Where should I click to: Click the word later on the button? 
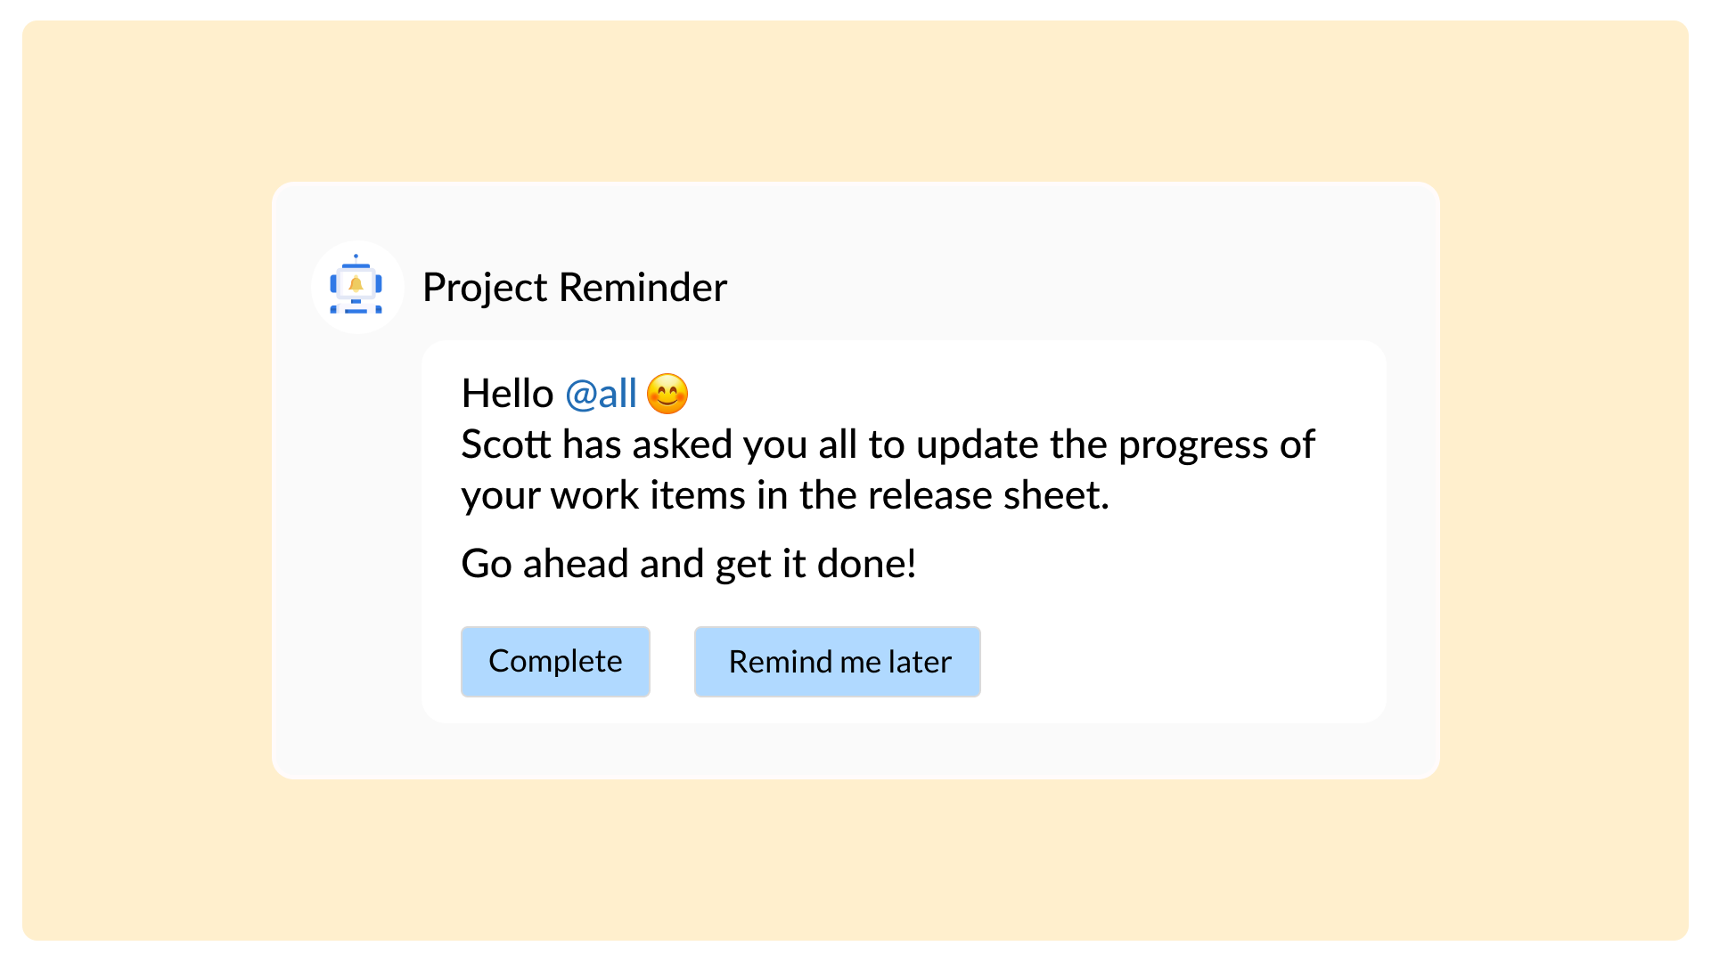[x=920, y=662]
